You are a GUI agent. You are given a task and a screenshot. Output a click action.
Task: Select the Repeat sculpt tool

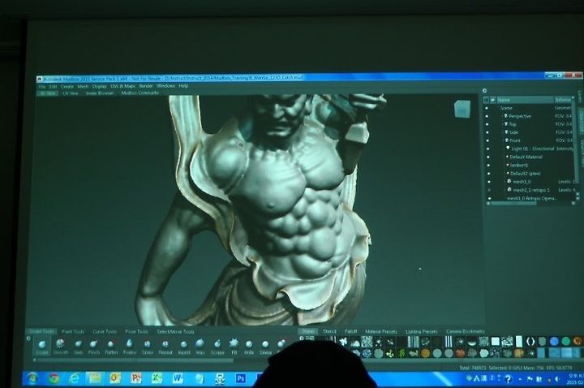165,347
